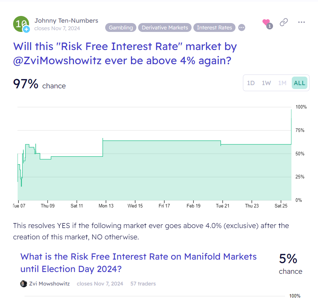Select the ALL chart range
Screen dimensions: 318x305
coord(300,83)
